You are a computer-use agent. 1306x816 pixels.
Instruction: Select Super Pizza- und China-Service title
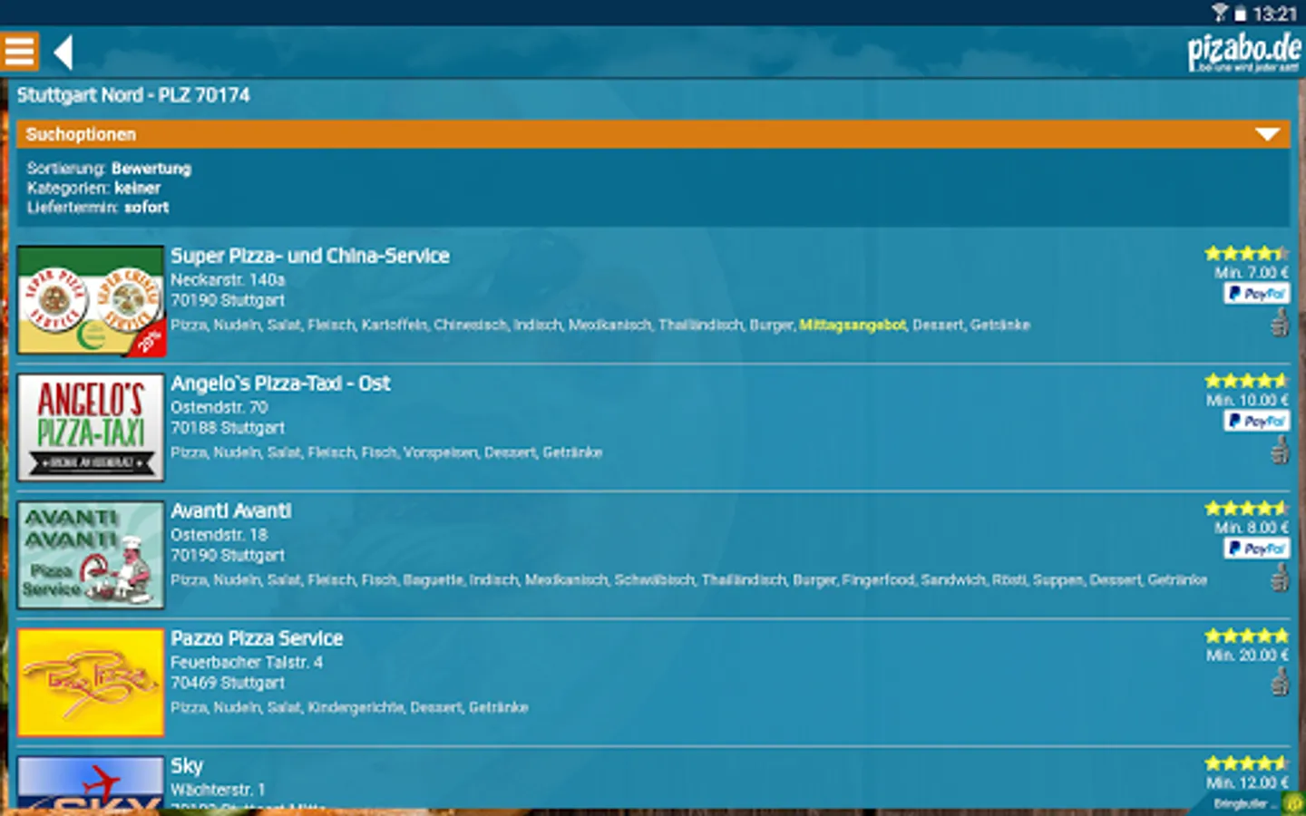(310, 257)
